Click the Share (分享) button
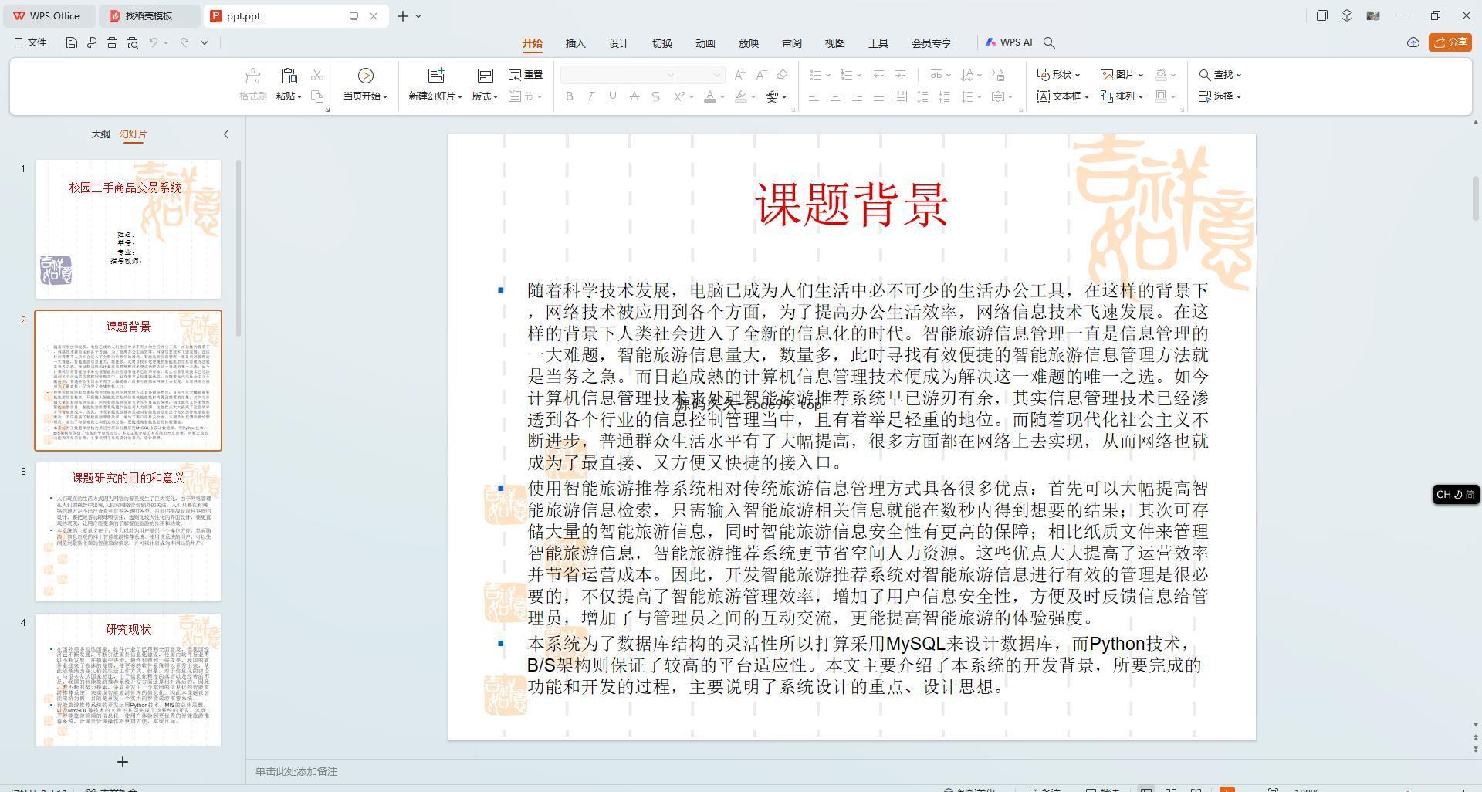 1450,42
